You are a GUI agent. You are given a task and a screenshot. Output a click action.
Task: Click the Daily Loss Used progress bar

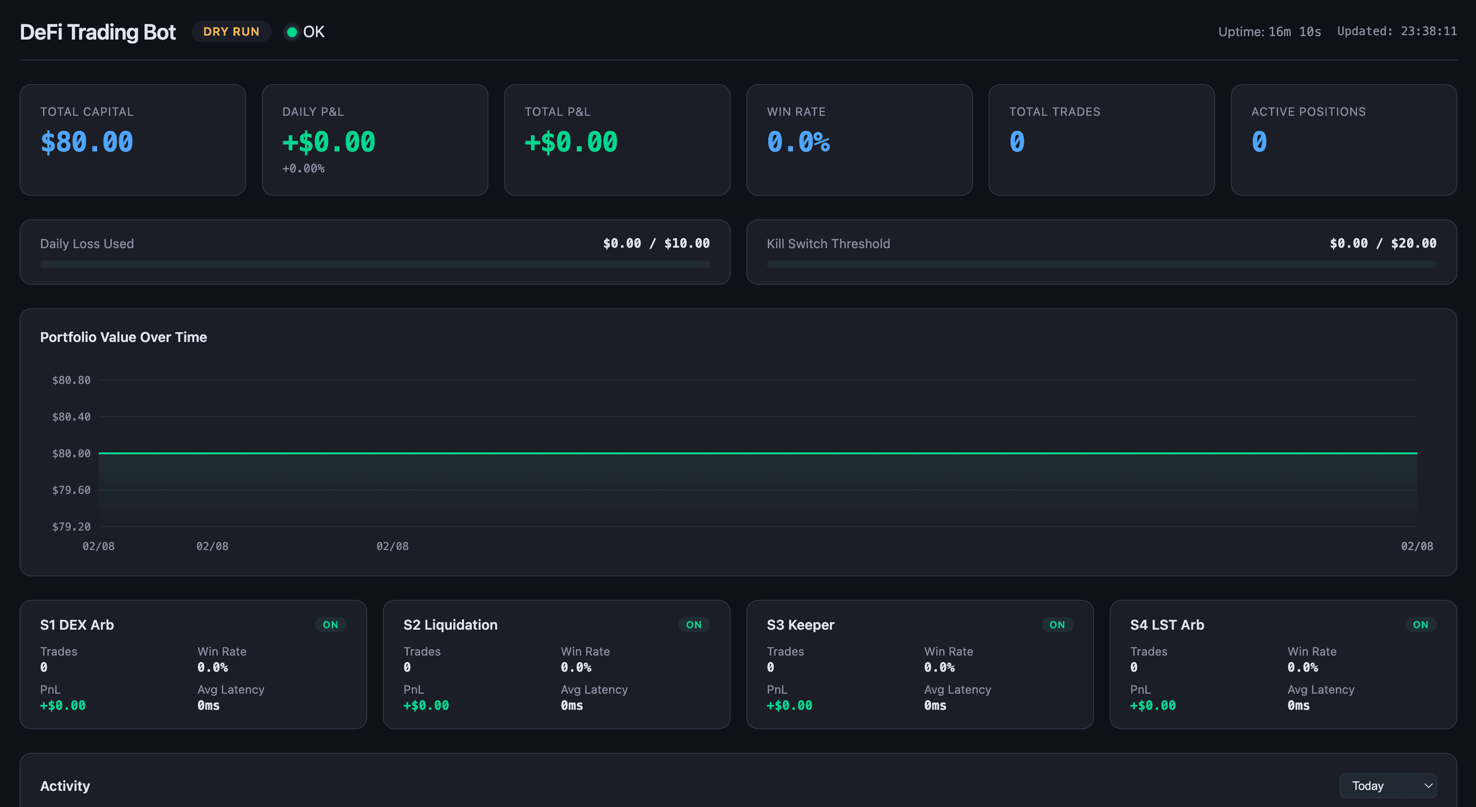[375, 264]
